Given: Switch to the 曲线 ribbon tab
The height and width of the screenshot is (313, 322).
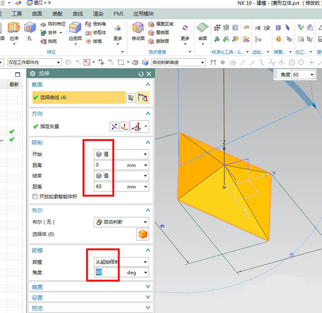Looking at the screenshot, I should pyautogui.click(x=78, y=14).
